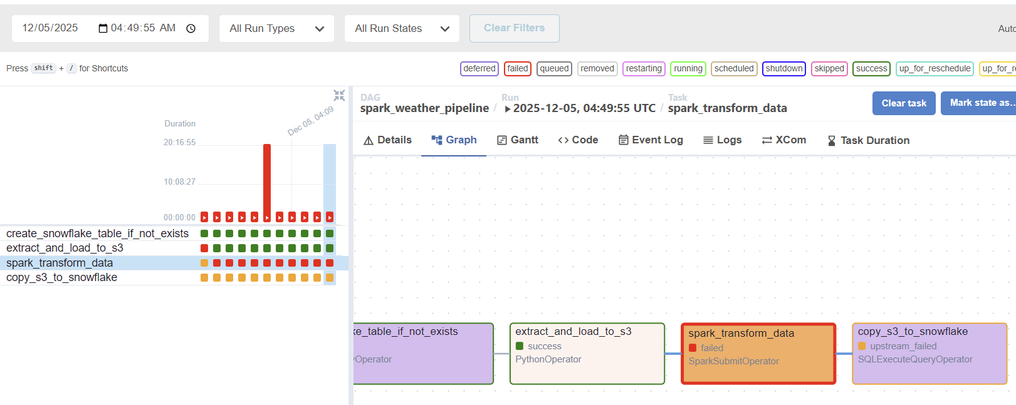The image size is (1016, 405).
Task: Select the partially visible table_if_not_exists graph node
Action: [424, 354]
